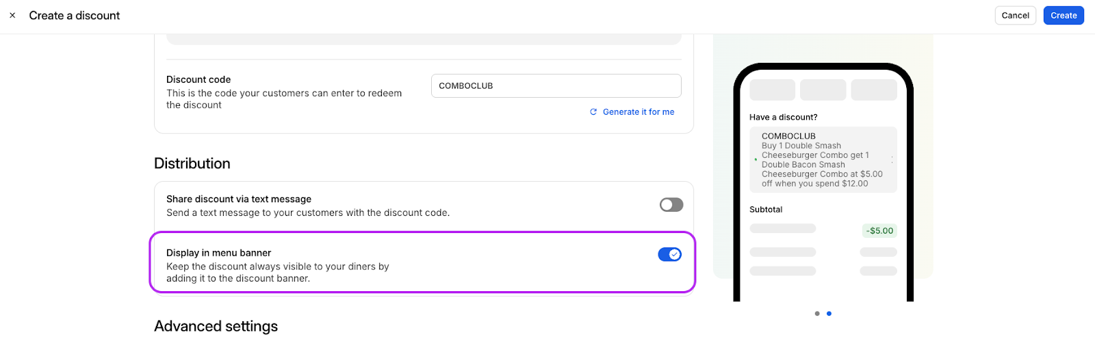The image size is (1095, 339).
Task: Click the Cancel button
Action: 1016,15
